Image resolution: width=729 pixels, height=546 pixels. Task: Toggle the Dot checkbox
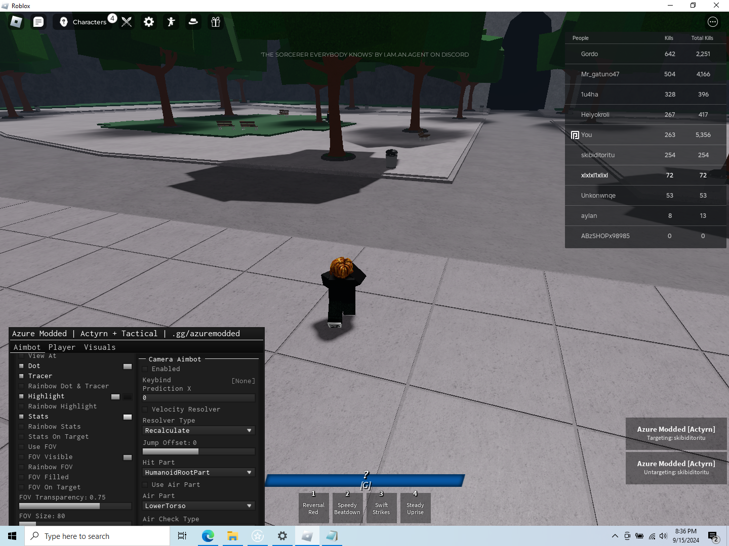pos(21,366)
